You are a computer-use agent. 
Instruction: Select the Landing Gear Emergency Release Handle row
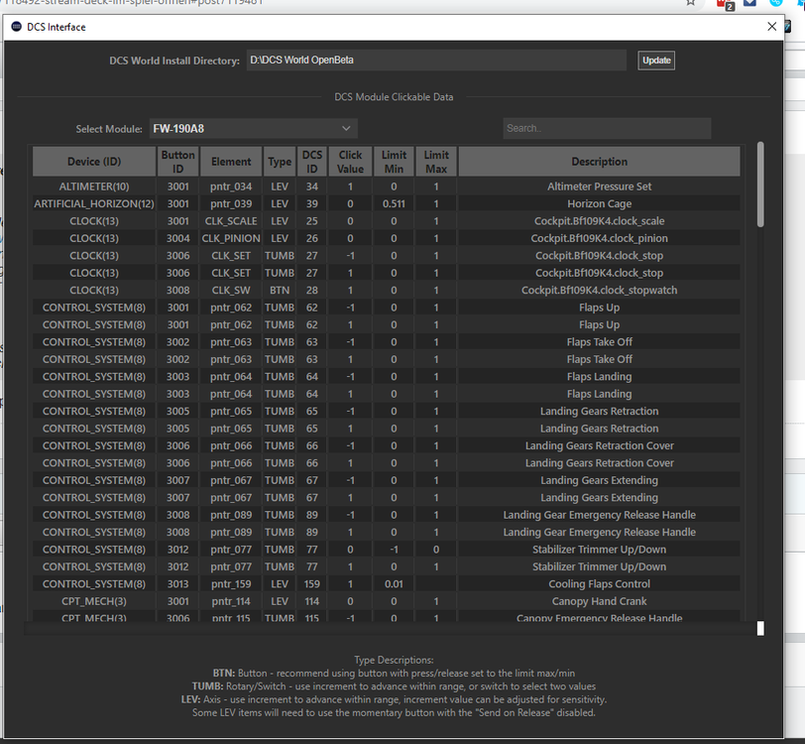tap(397, 514)
